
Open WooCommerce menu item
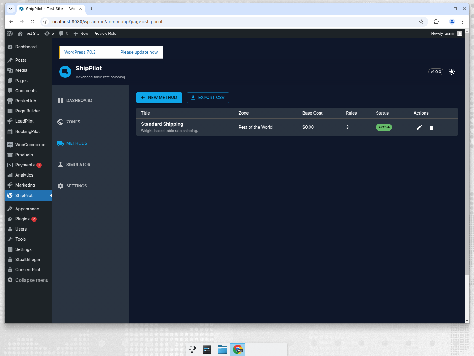click(x=28, y=145)
